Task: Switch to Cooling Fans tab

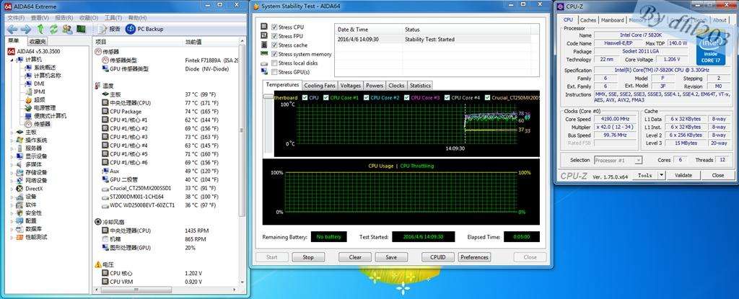Action: pyautogui.click(x=320, y=86)
